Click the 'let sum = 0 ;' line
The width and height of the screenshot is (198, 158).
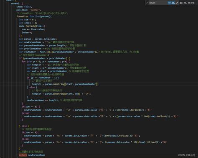(27, 20)
